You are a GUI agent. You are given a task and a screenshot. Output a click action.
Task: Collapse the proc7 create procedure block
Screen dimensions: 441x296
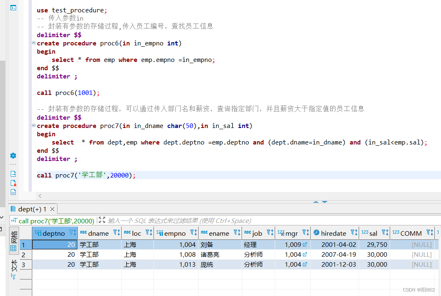click(34, 126)
